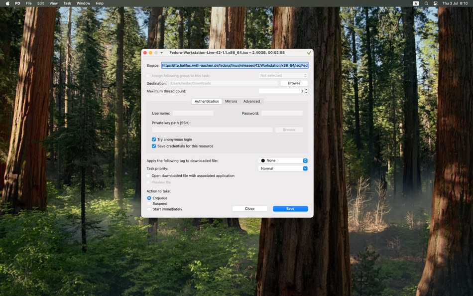This screenshot has height=296, width=473.
Task: Open the Task priority Normal dropdown
Action: pyautogui.click(x=283, y=168)
